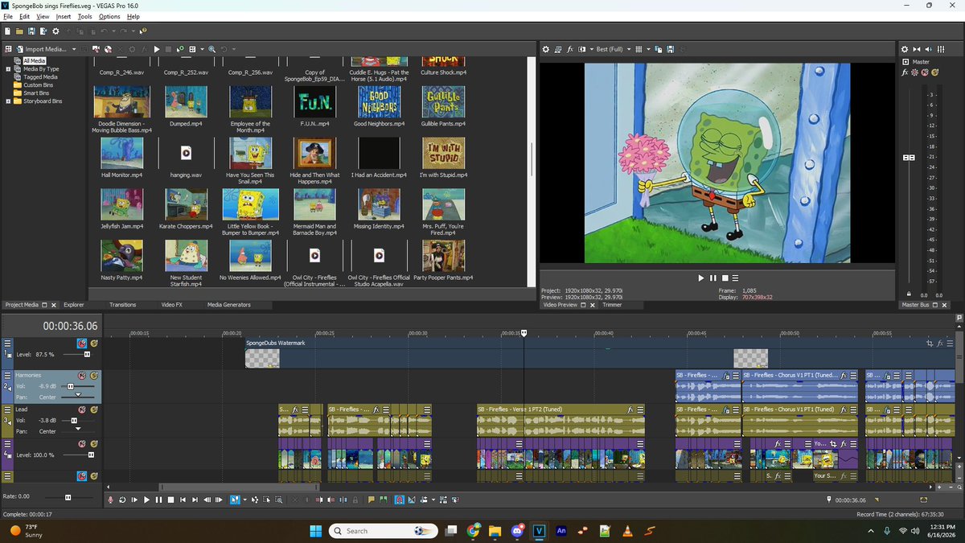The width and height of the screenshot is (965, 543).
Task: Switch to the Media Generators tab
Action: pos(229,305)
